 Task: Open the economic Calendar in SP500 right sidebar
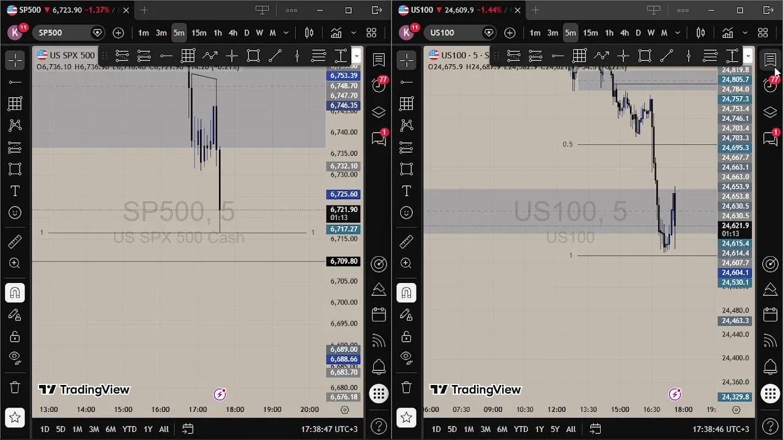coord(379,315)
